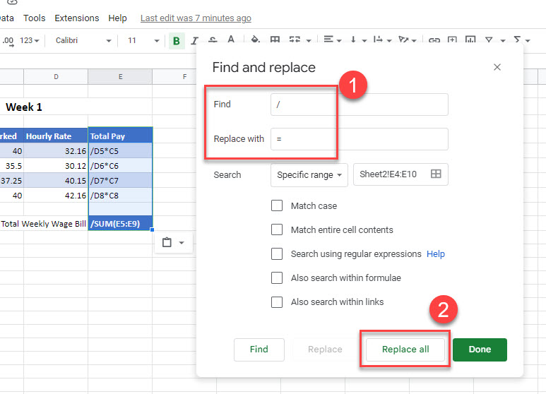Enable Also search within formulae
Viewport: 546px width, 394px height.
tap(277, 278)
